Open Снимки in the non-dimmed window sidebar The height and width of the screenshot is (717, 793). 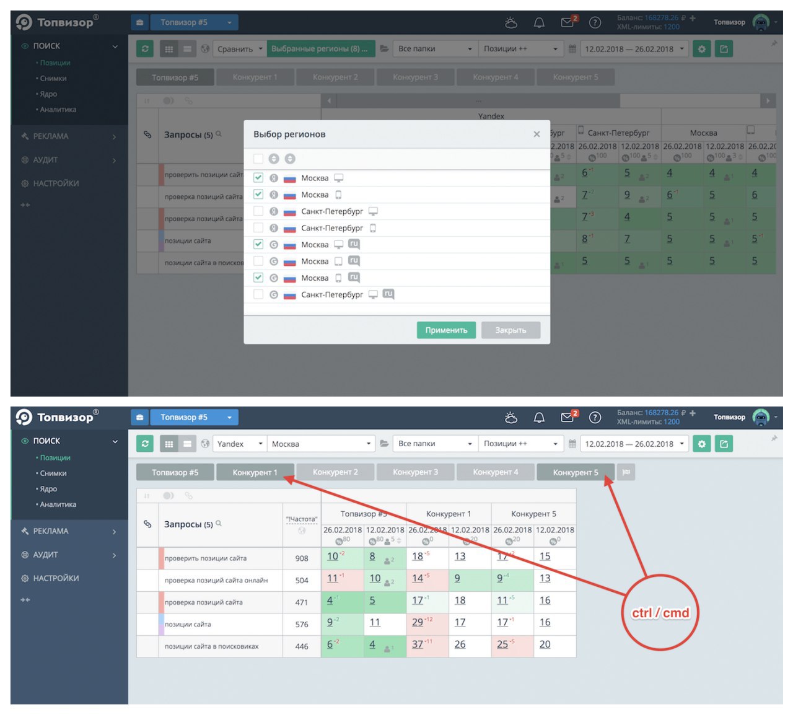point(53,473)
